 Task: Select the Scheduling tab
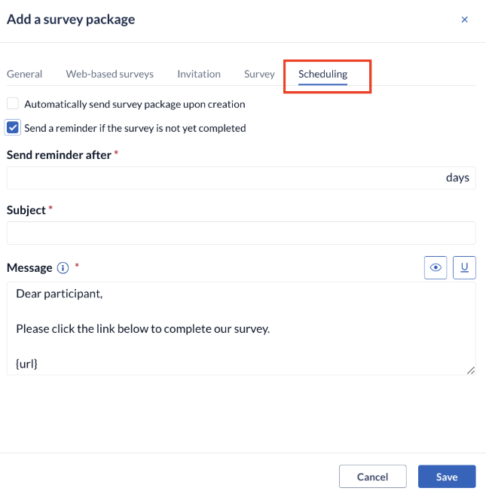click(x=322, y=75)
